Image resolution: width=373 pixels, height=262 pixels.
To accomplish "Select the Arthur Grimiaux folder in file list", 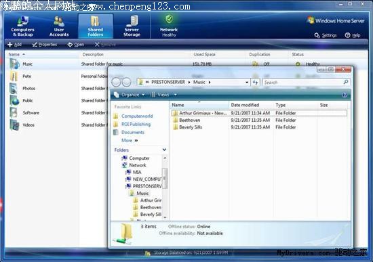I will [x=259, y=113].
